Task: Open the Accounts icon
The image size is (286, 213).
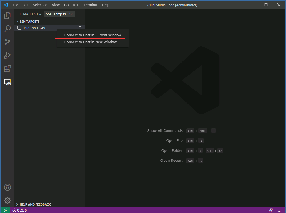Action: [7, 187]
